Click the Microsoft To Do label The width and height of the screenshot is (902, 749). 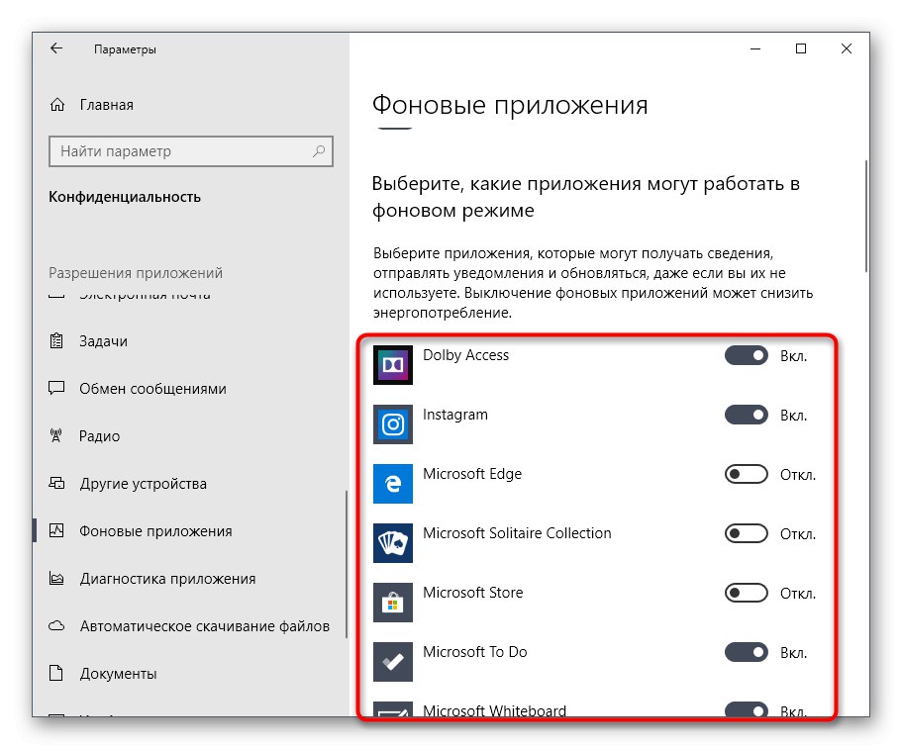tap(475, 652)
